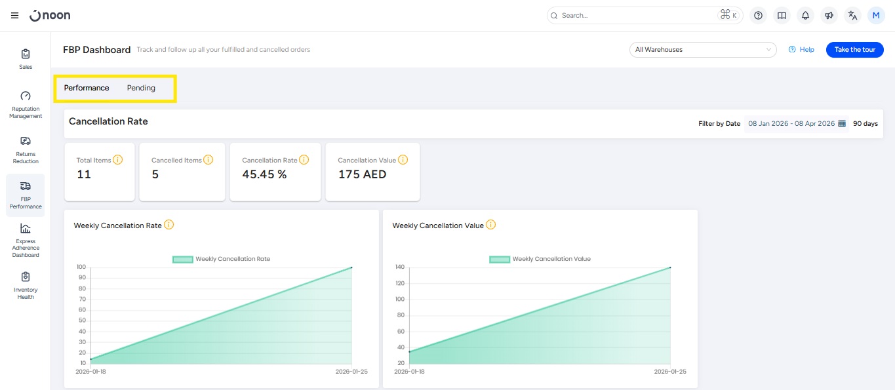Open Inventory Health in the sidebar
Screen dimensions: 895x390
point(26,285)
